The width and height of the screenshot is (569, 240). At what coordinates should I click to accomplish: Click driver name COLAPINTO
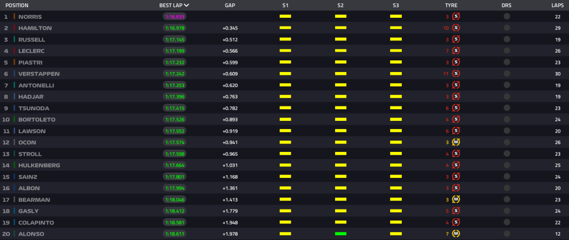[x=36, y=222]
